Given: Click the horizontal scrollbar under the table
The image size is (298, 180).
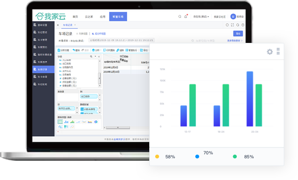Looking at the screenshot, I should tap(118, 128).
